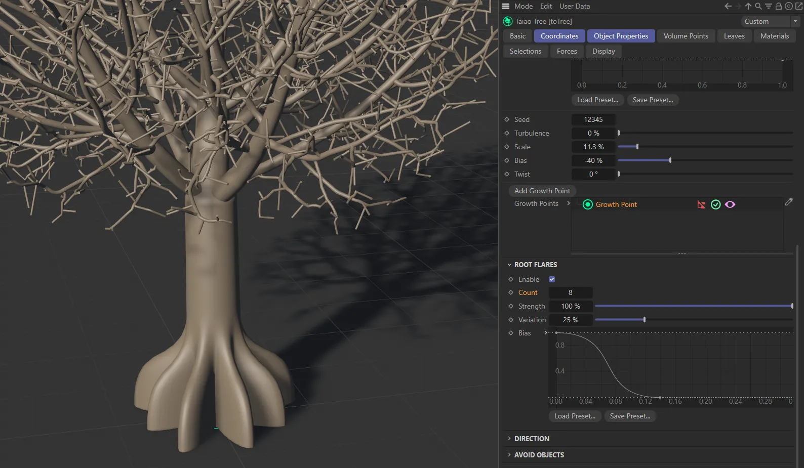Click the Scale keyframe diamond
804x468 pixels.
click(x=507, y=147)
